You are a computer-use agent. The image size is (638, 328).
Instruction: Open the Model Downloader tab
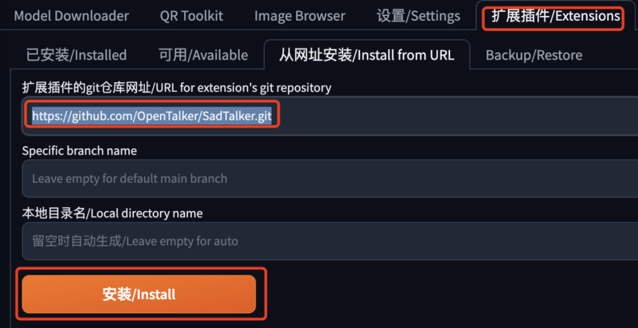[71, 16]
